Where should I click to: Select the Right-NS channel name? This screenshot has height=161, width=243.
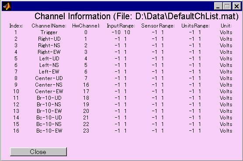point(49,45)
